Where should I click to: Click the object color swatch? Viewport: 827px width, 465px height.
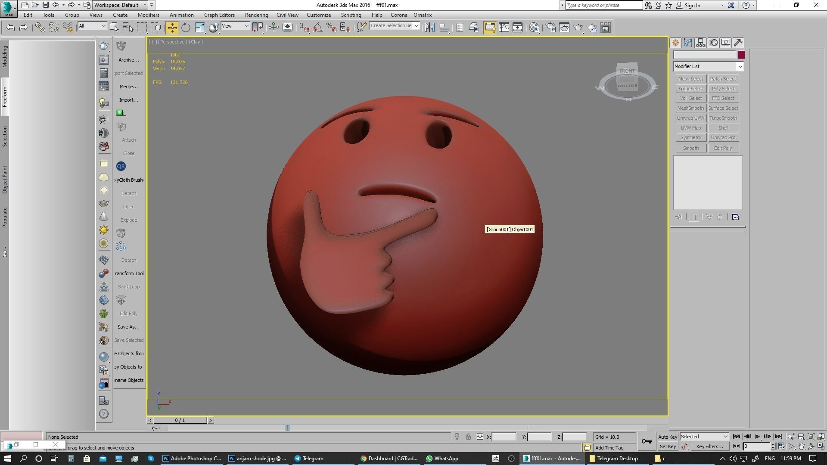(741, 55)
